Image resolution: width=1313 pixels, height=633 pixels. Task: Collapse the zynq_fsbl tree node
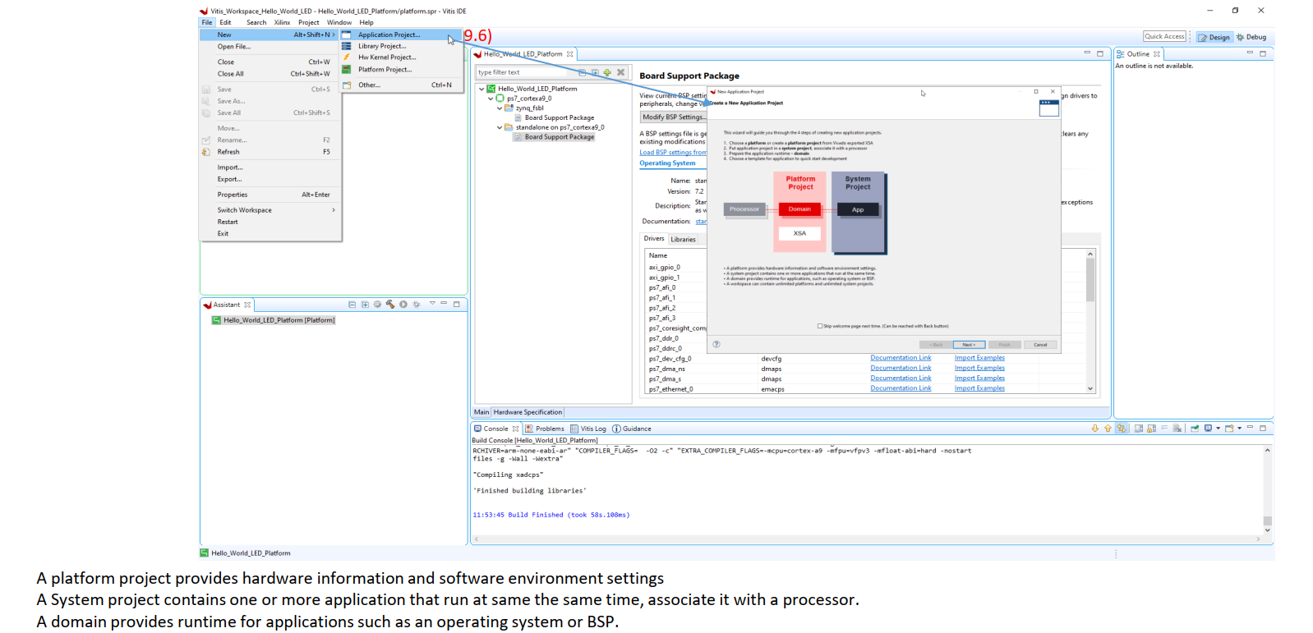[500, 108]
